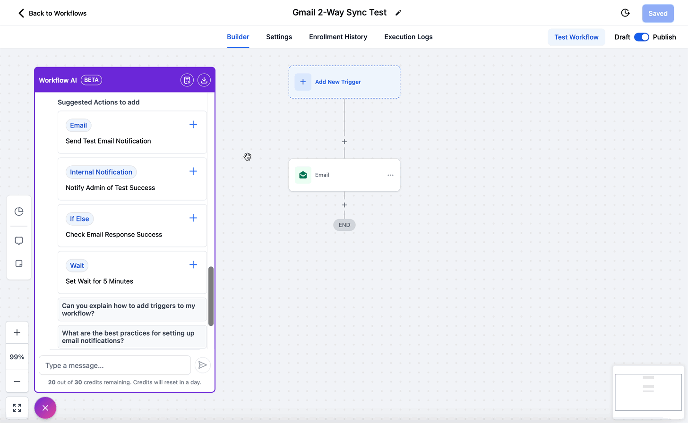Screen dimensions: 688x423
Task: Go back to Workflows
Action: 52,13
